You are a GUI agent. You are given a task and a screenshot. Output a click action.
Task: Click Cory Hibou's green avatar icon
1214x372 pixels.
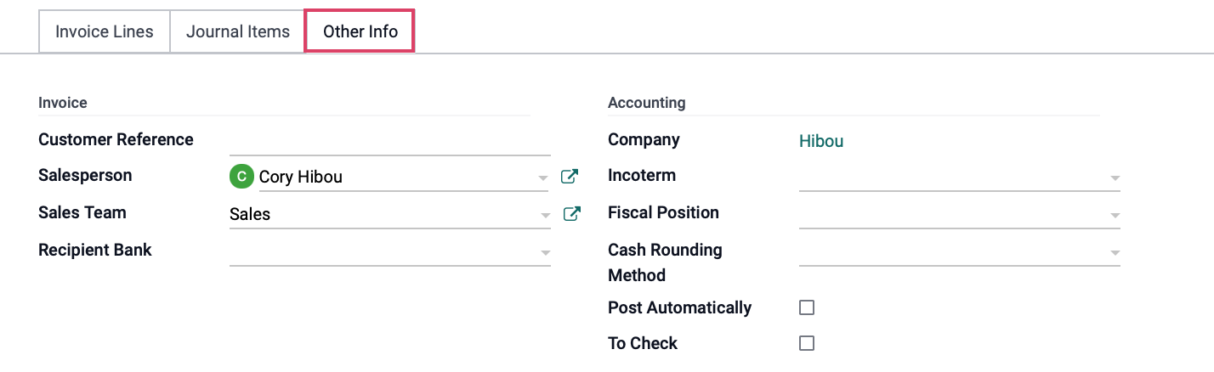(241, 177)
